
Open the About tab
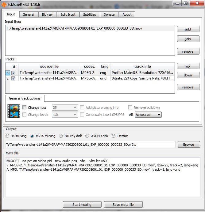point(127,14)
